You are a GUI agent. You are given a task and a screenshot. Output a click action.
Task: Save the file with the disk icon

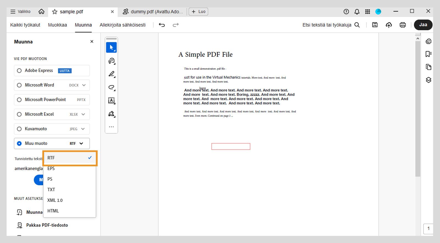[375, 25]
